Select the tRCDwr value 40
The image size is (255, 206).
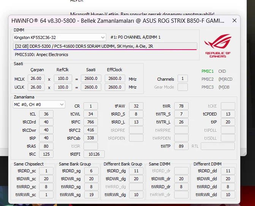46,130
